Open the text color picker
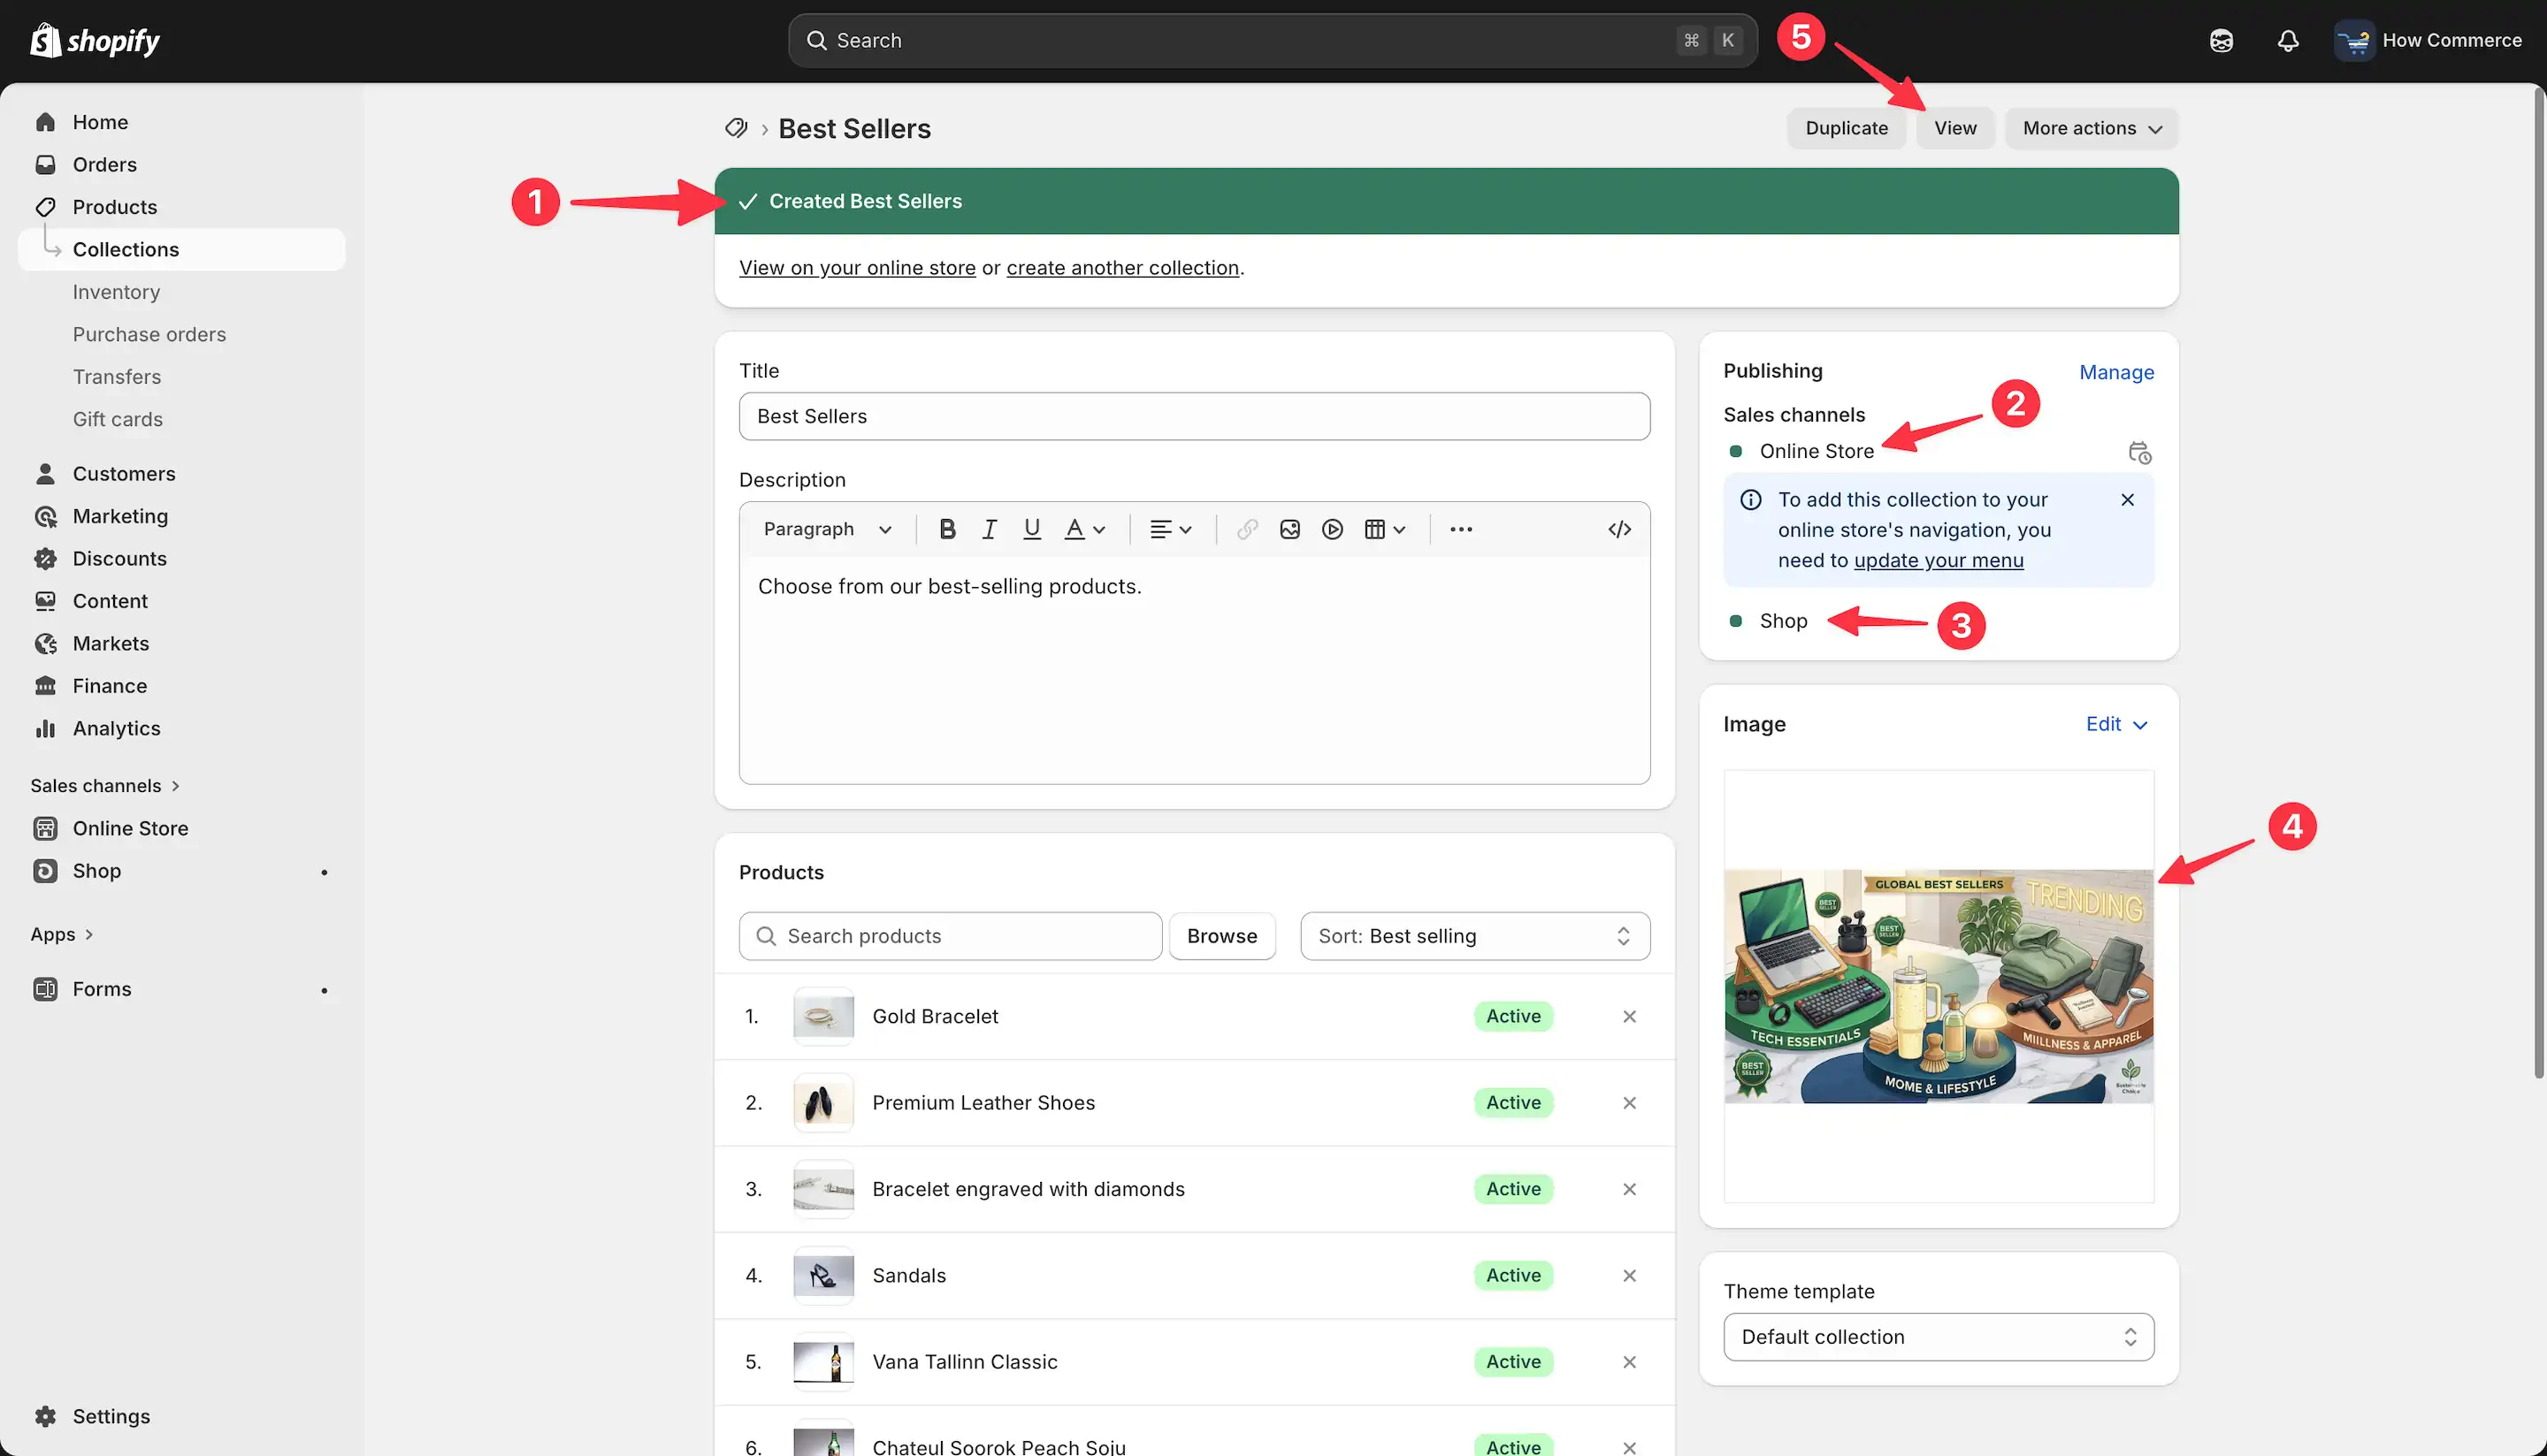The height and width of the screenshot is (1456, 2547). pos(1084,529)
